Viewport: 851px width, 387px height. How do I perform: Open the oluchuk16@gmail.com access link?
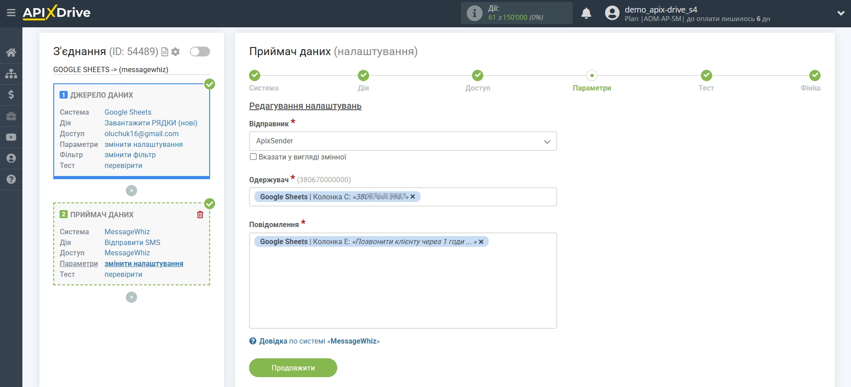[x=142, y=133]
